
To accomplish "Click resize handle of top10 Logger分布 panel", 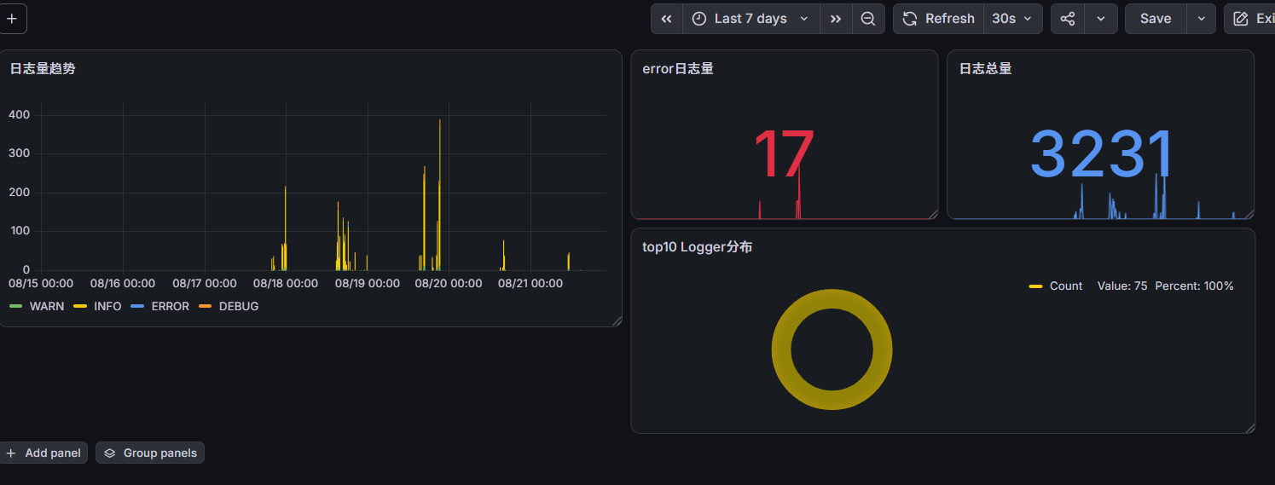I will [1249, 428].
